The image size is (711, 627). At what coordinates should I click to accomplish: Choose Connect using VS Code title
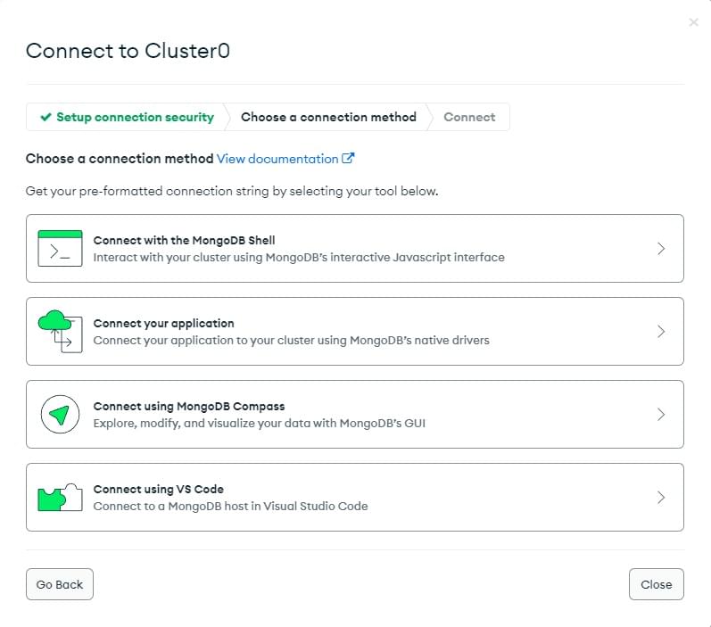tap(158, 489)
